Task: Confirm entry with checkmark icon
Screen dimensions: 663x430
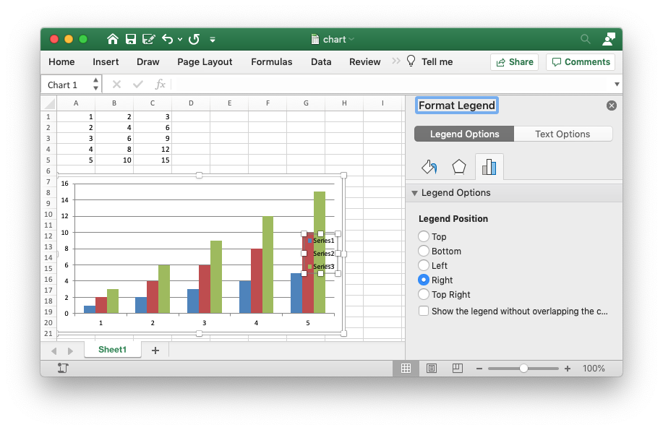Action: pos(138,85)
